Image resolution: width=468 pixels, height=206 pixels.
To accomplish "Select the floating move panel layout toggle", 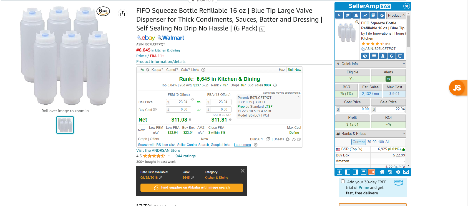I will tap(339, 172).
